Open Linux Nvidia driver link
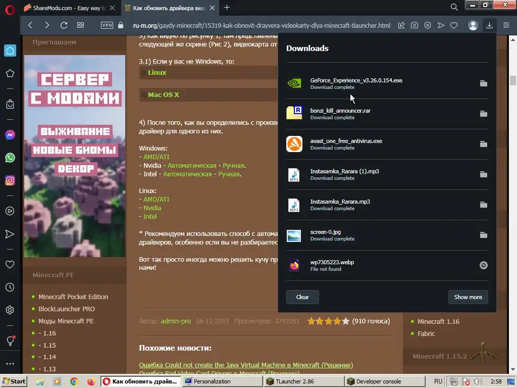This screenshot has width=517, height=388. (152, 208)
